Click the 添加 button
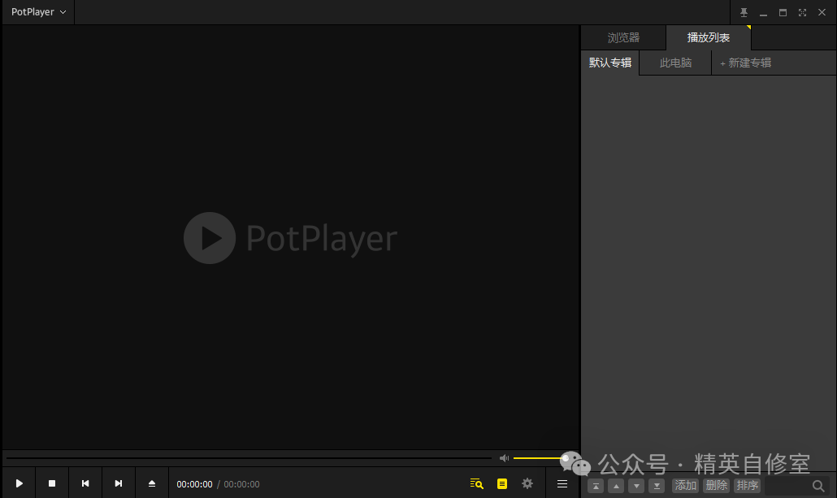Viewport: 837px width, 498px height. point(685,486)
